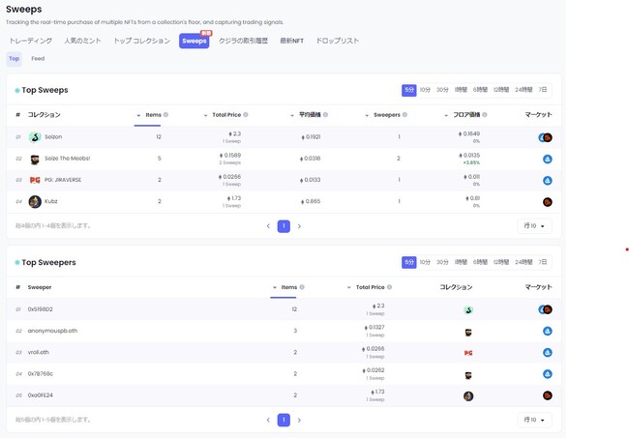Sort Top Sweeps by Total Price column
629x438 pixels.
[219, 115]
